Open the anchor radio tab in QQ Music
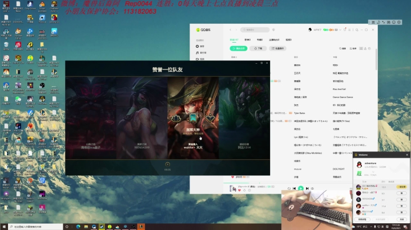 click(x=274, y=40)
